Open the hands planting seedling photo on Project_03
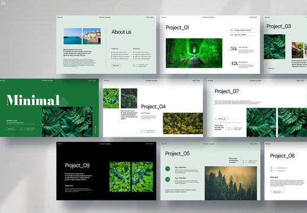This screenshot has width=307, height=213. click(298, 50)
